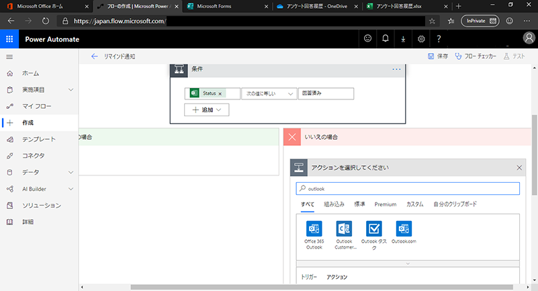Select the トリガー tab

click(309, 277)
